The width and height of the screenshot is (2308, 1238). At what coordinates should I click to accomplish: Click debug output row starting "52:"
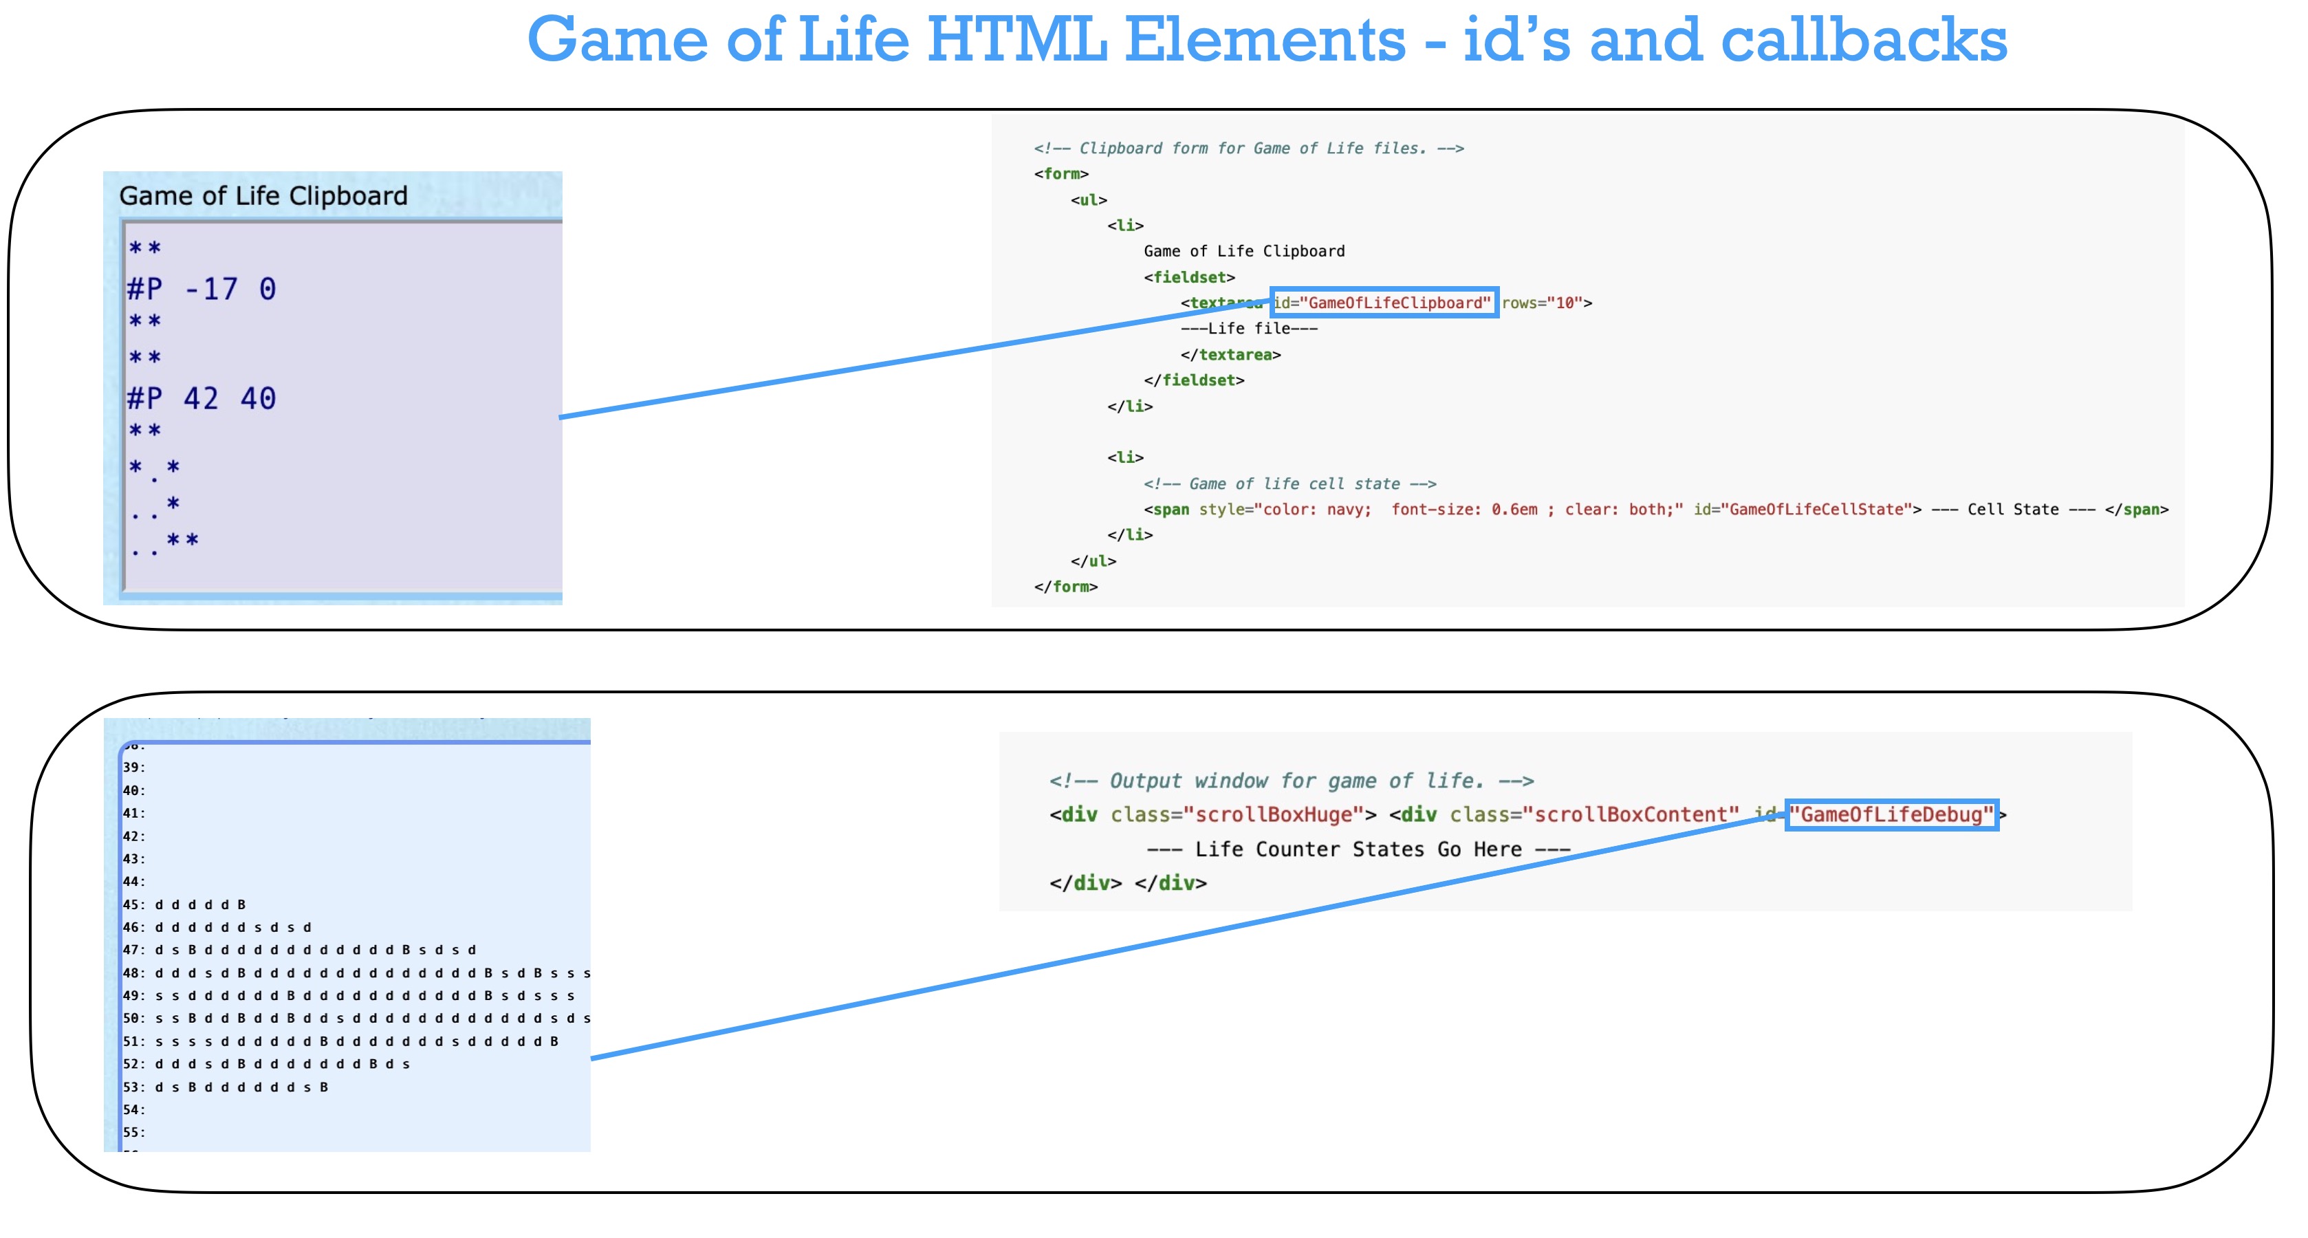point(266,1063)
